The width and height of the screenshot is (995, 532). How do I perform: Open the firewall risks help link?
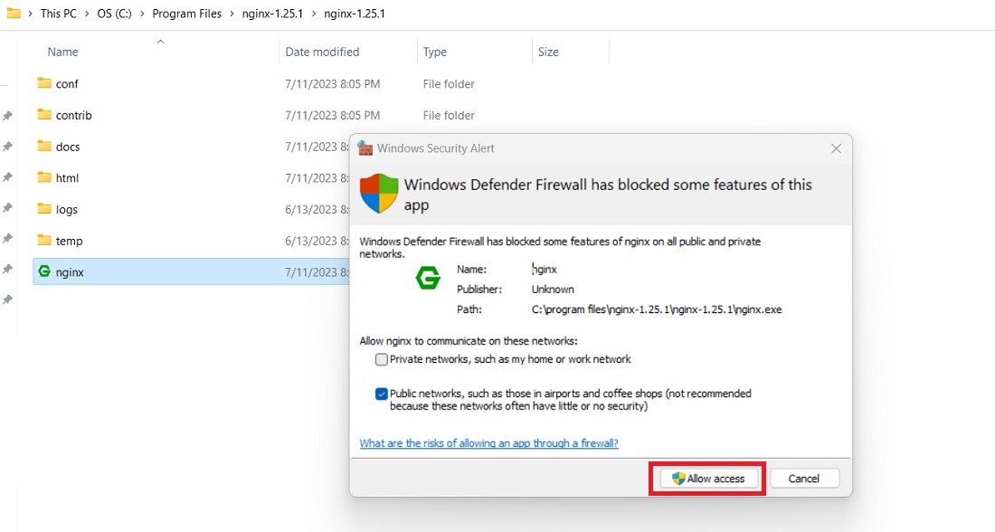(x=488, y=443)
